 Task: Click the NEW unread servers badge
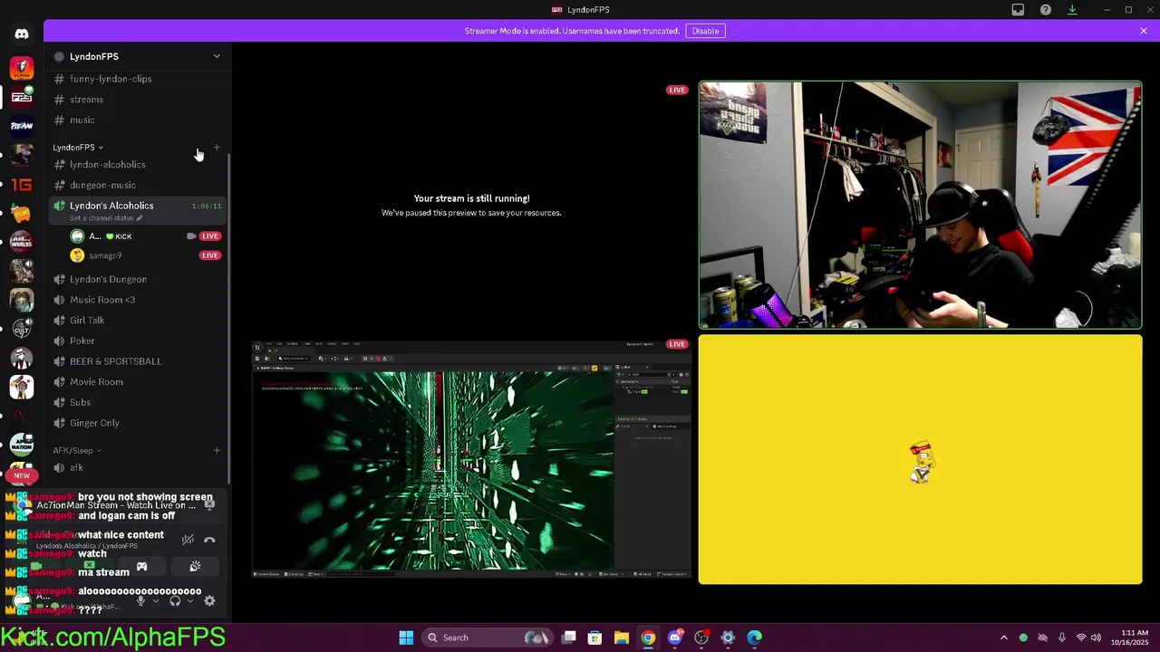(22, 475)
